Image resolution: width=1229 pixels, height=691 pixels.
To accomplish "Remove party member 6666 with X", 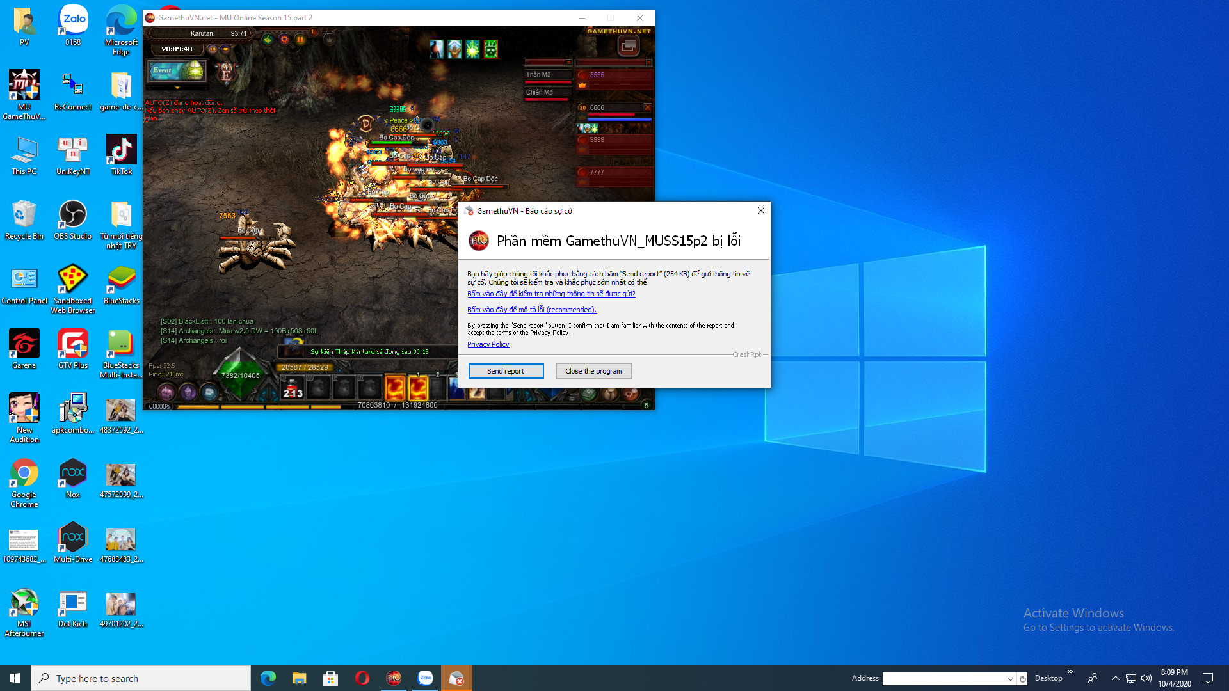I will 648,107.
